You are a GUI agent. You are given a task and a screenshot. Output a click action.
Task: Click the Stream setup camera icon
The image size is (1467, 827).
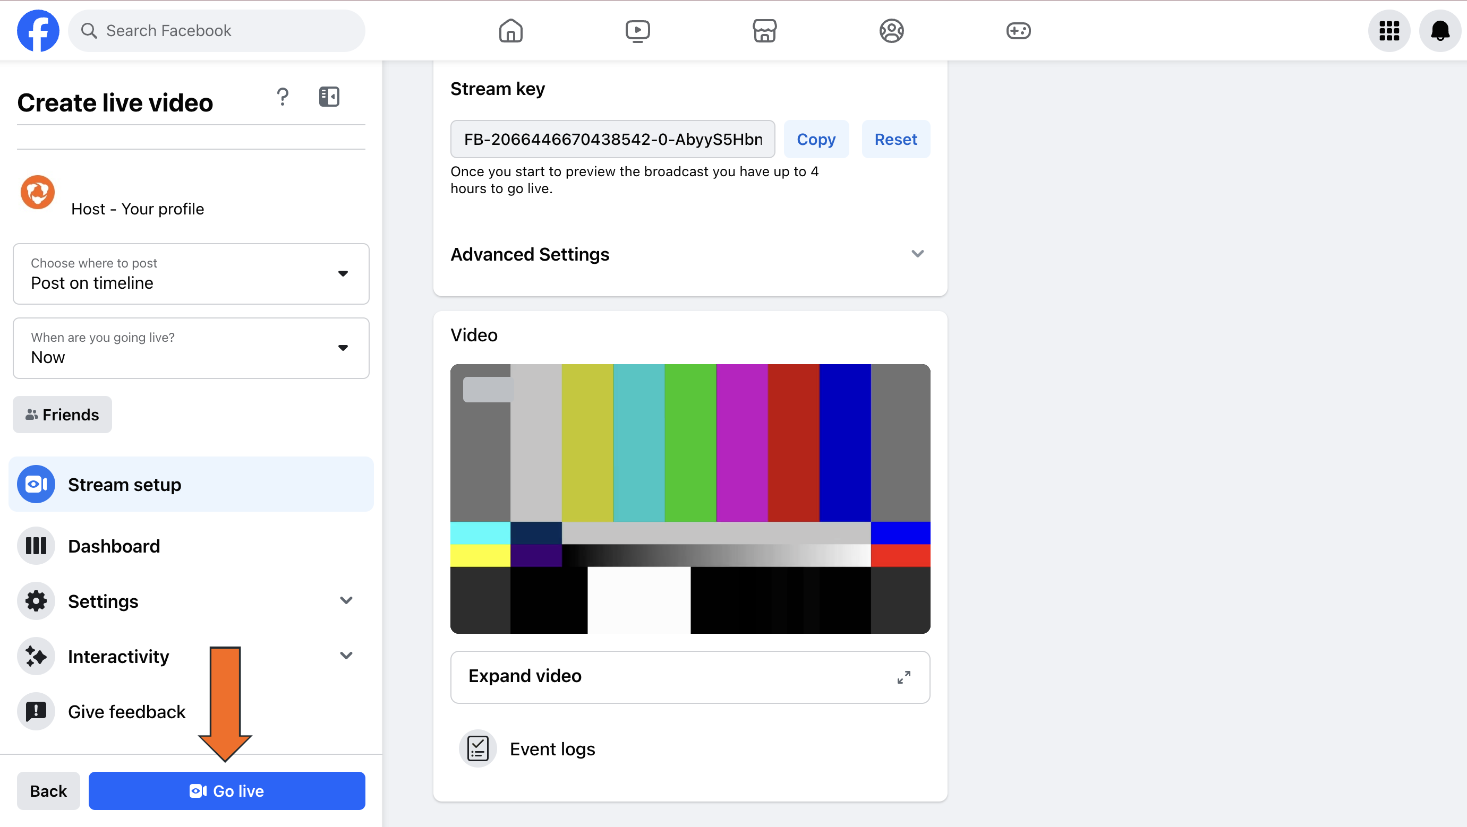(x=36, y=484)
